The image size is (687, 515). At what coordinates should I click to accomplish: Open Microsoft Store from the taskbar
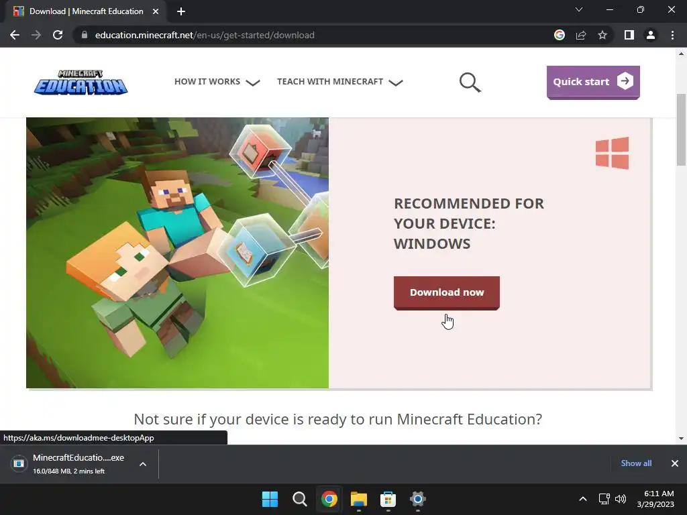coord(388,499)
